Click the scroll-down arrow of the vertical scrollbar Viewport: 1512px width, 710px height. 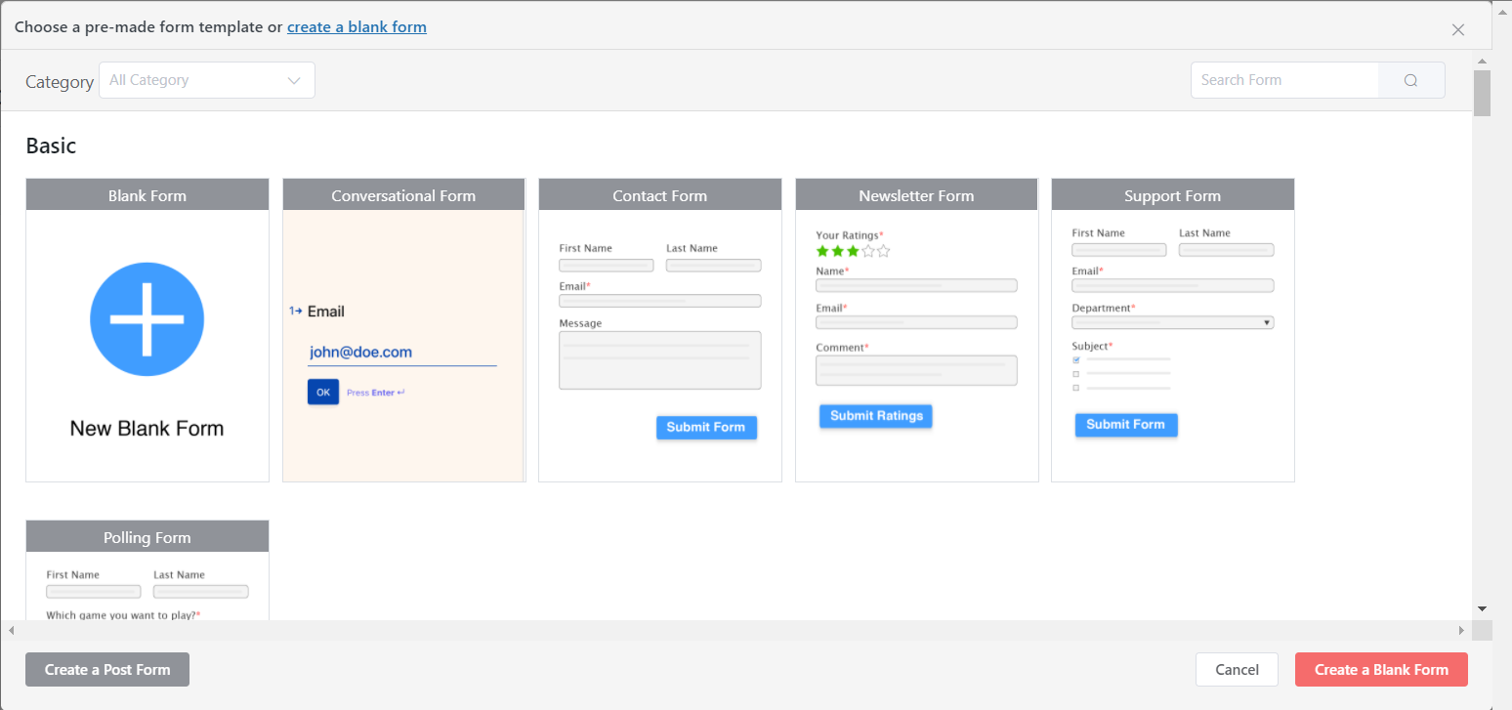click(x=1482, y=608)
